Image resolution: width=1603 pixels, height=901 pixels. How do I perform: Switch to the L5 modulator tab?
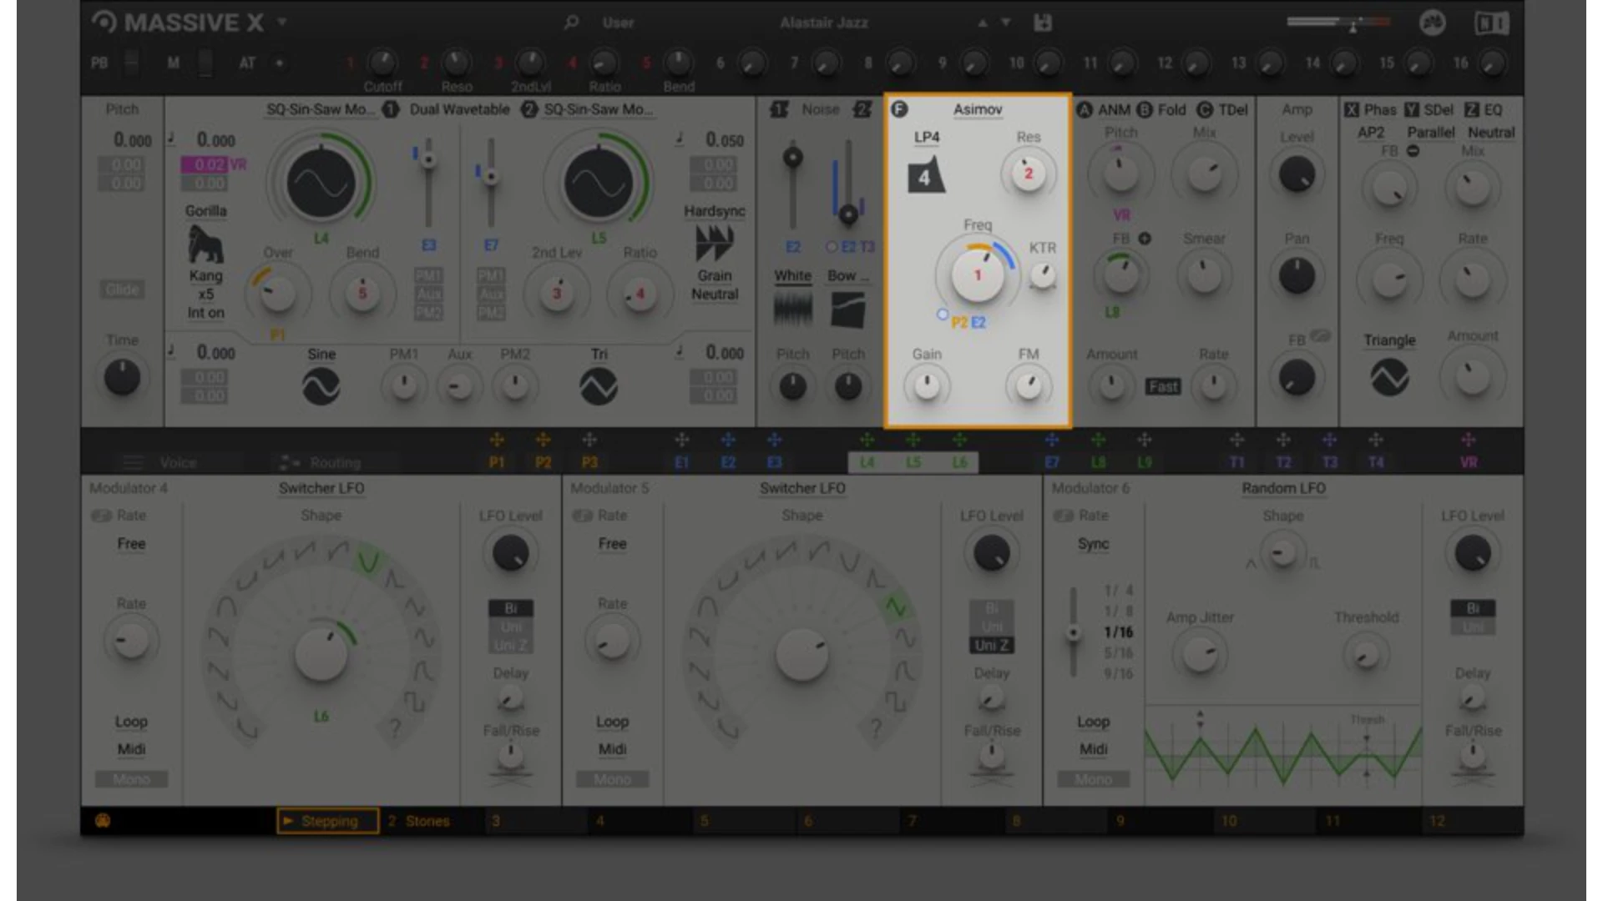pyautogui.click(x=913, y=462)
